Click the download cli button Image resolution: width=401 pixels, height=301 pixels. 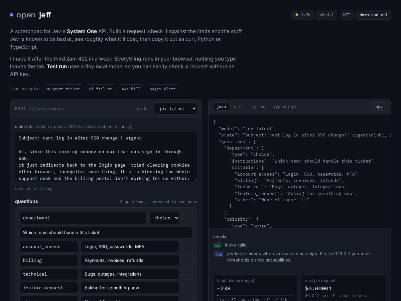click(374, 15)
